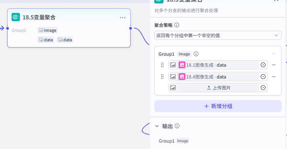Click the 18.5变量聚合 node title
The image size is (287, 149).
click(x=39, y=17)
